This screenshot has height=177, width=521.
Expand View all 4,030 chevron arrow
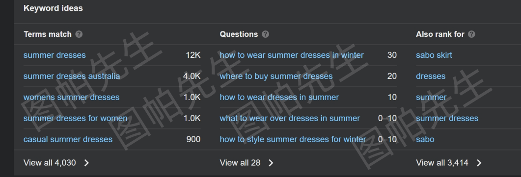86,163
